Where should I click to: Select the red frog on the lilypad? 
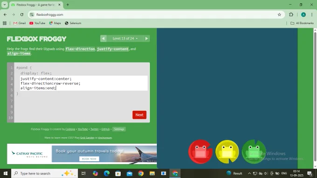click(200, 152)
